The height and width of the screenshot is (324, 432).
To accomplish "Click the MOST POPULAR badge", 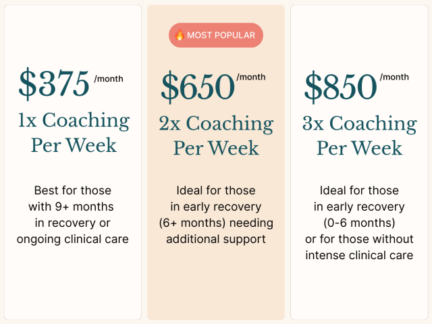I will click(x=216, y=35).
